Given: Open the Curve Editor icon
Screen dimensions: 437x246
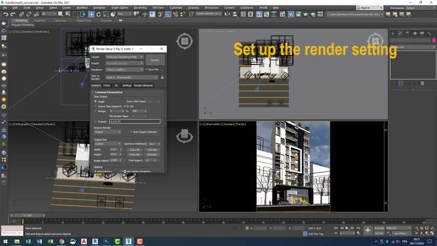Looking at the screenshot, I should 267,14.
